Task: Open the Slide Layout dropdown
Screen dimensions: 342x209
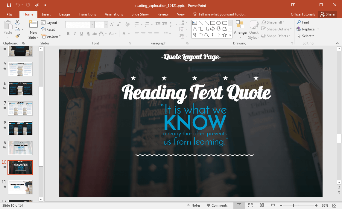Action: [x=51, y=22]
